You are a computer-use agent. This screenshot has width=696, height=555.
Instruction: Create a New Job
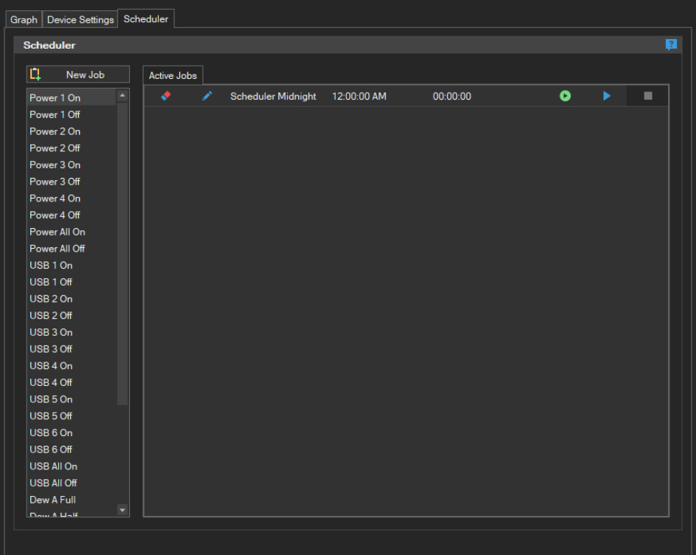tap(78, 74)
